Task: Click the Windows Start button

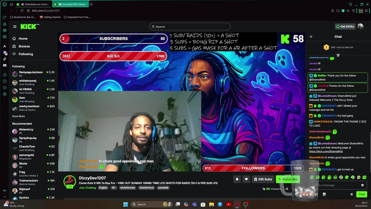Action: point(126,204)
